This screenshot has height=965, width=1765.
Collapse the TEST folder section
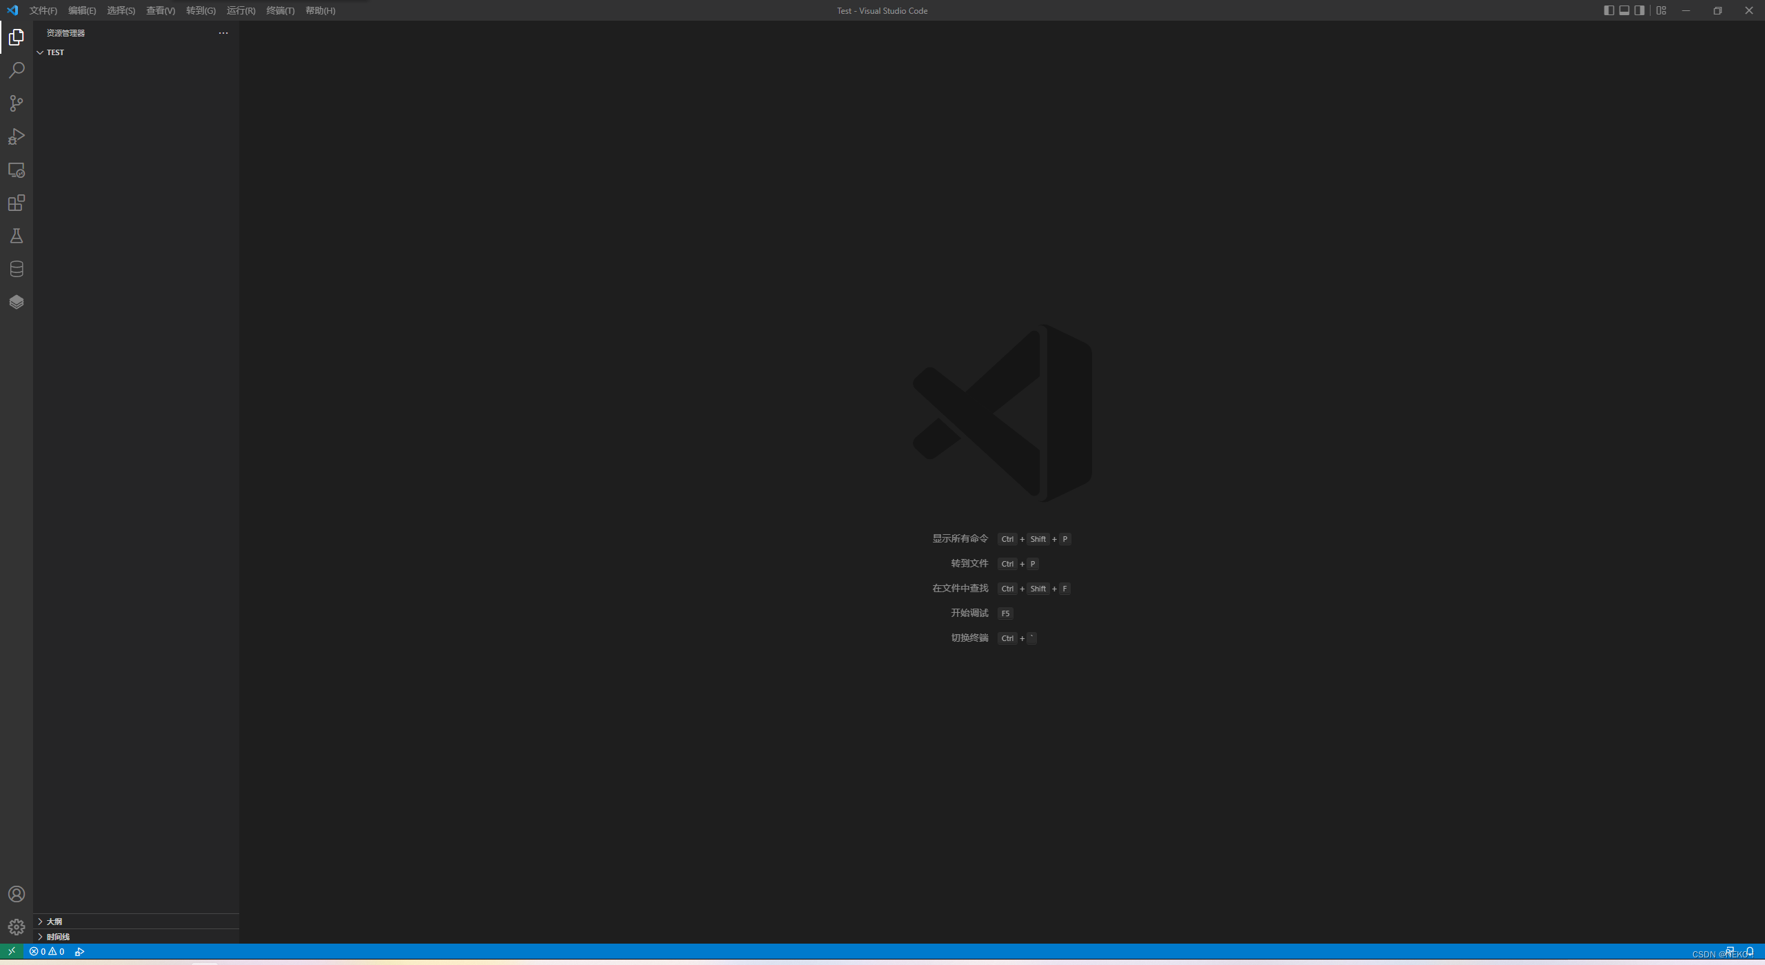coord(136,52)
